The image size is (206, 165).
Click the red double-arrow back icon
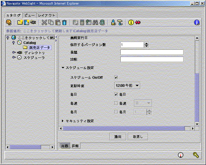tap(138, 22)
